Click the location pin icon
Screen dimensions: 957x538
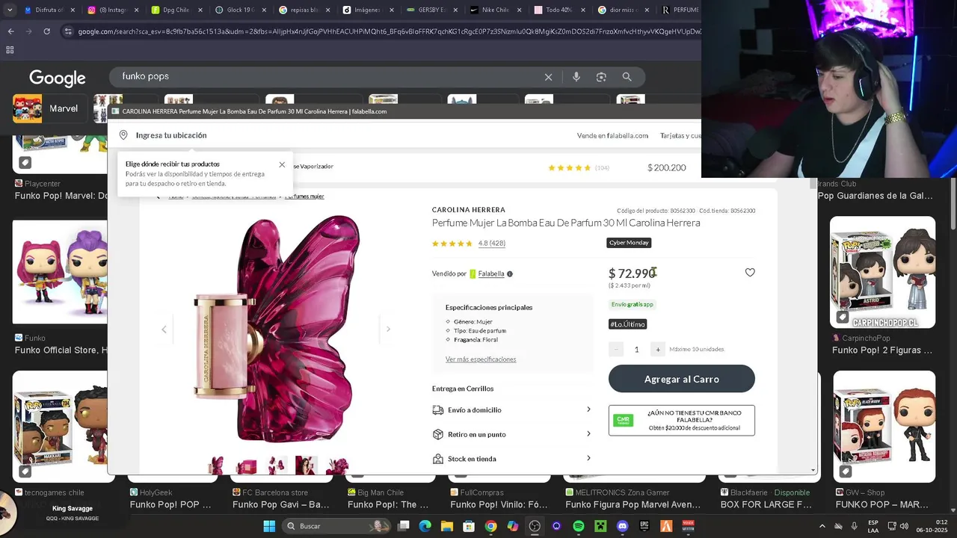(123, 135)
